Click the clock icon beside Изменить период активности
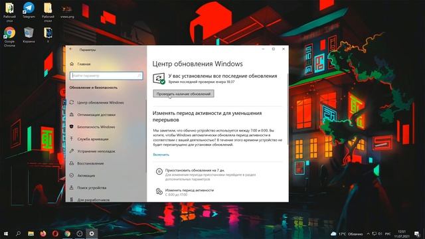 click(159, 191)
